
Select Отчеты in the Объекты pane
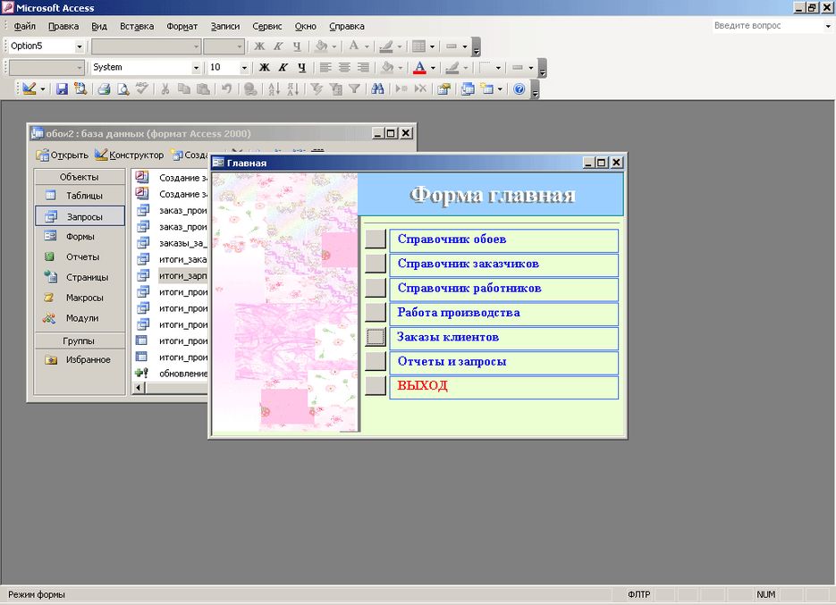80,256
